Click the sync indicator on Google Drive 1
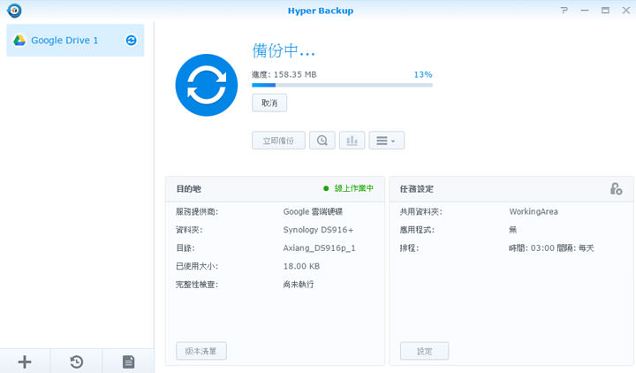This screenshot has width=636, height=373. pos(132,41)
